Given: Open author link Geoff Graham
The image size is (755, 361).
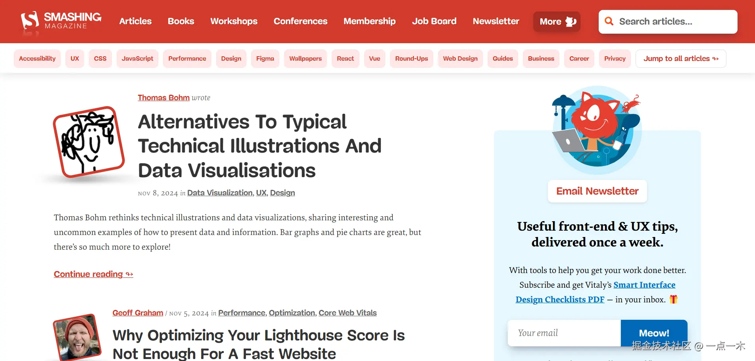Looking at the screenshot, I should pos(138,313).
